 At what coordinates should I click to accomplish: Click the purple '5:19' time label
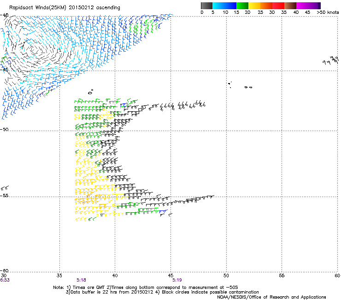click(x=177, y=280)
